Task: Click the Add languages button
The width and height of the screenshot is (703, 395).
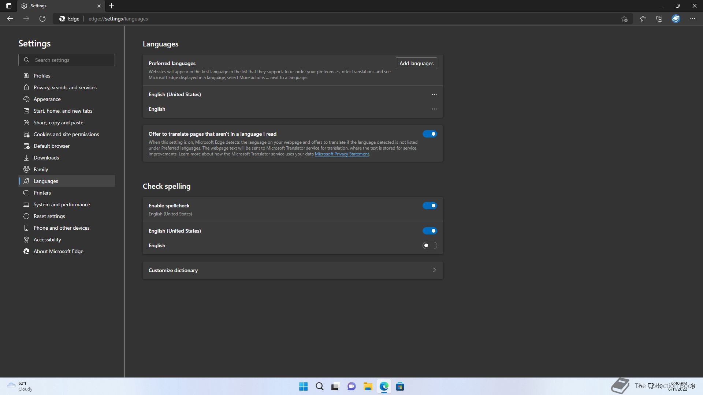Action: click(416, 63)
